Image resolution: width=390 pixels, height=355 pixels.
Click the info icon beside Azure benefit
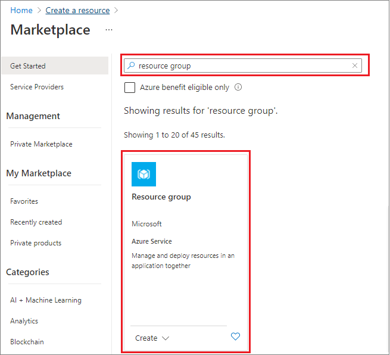point(238,87)
